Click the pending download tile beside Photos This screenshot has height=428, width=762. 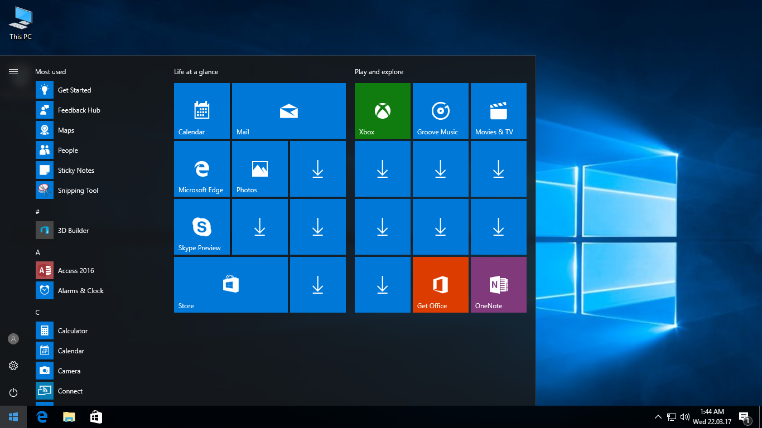318,169
